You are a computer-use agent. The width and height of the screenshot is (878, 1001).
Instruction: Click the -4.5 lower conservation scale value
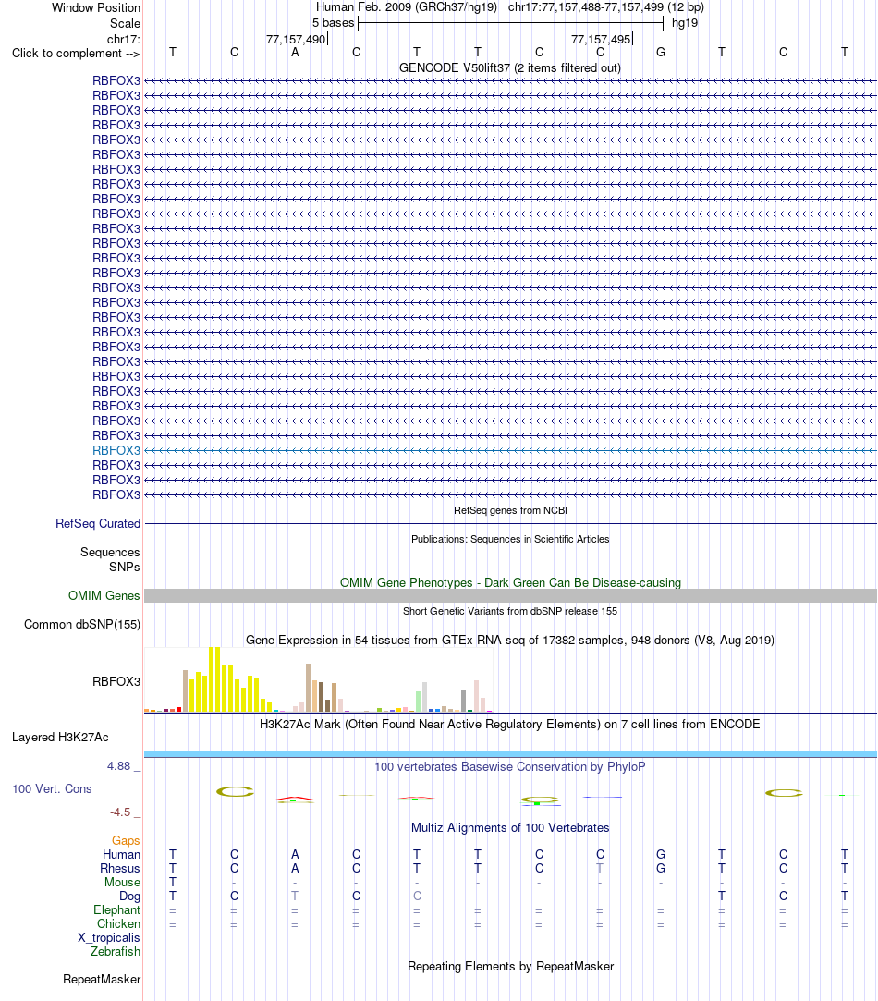[120, 812]
